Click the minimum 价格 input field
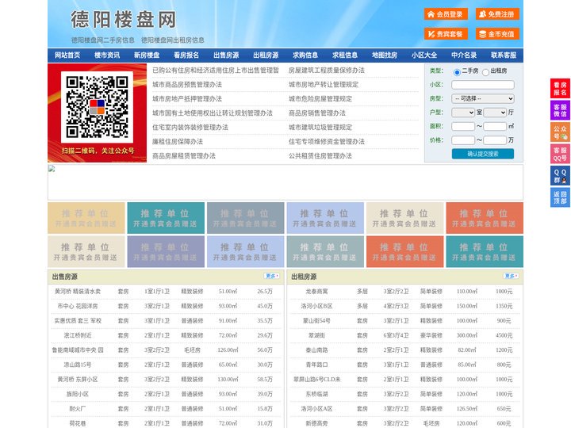Screen dimensions: 571x428 (463, 140)
